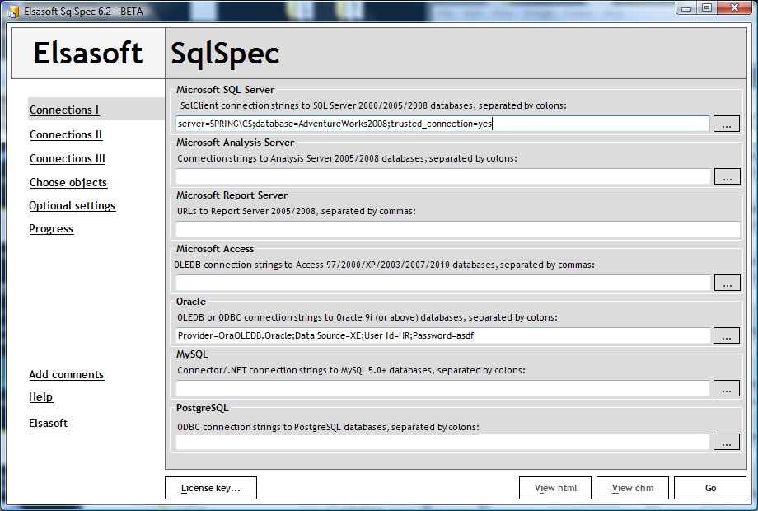Show the Progress page
The height and width of the screenshot is (511, 758).
pyautogui.click(x=51, y=229)
